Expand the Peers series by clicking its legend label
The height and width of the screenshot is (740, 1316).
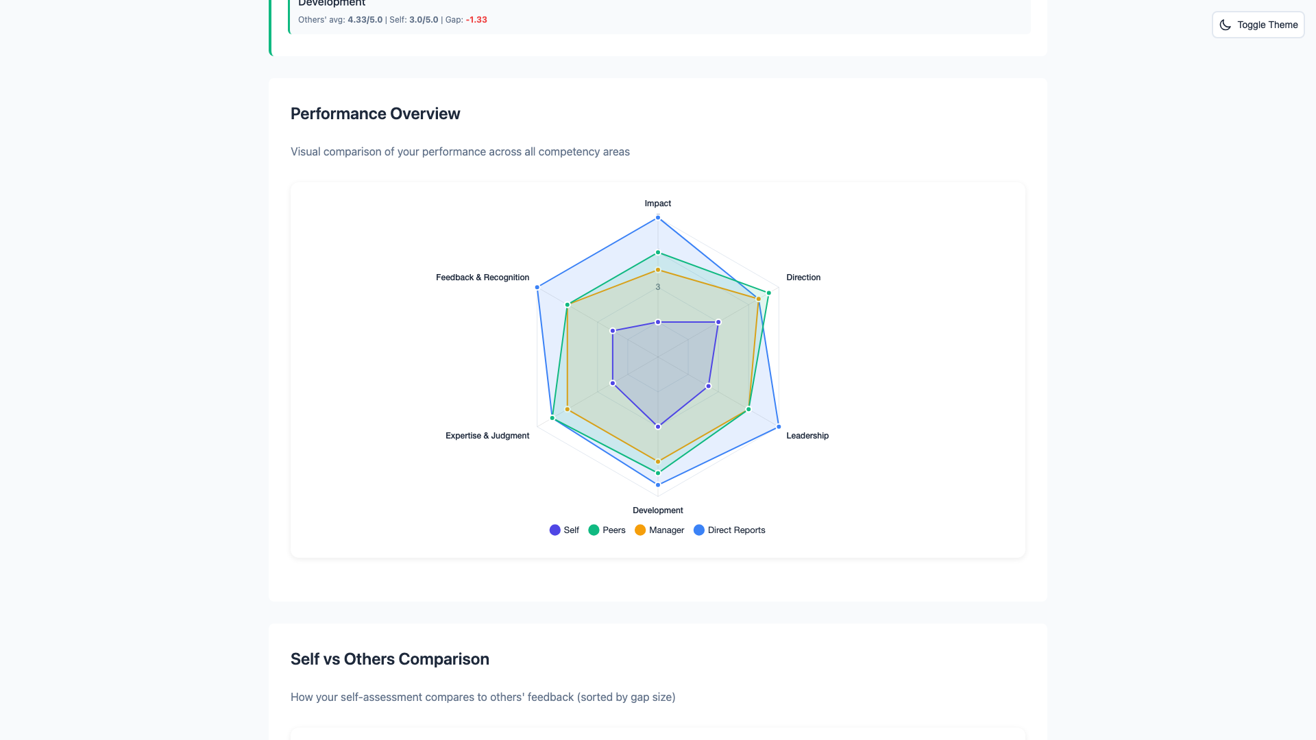click(x=613, y=530)
